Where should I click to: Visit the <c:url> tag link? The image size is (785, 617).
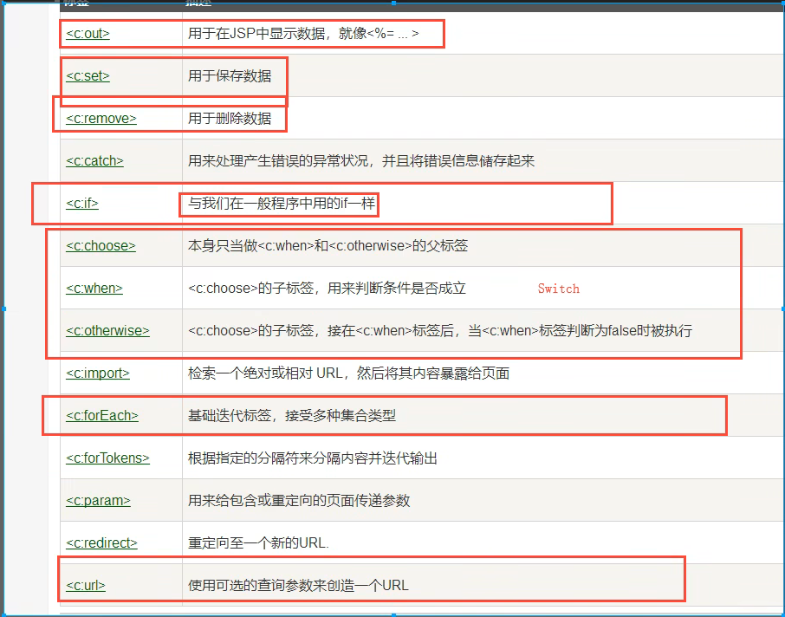[86, 586]
